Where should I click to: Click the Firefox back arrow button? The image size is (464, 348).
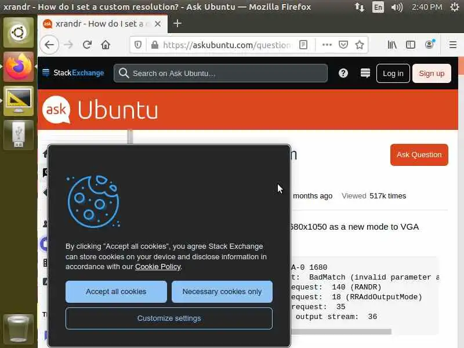point(49,45)
